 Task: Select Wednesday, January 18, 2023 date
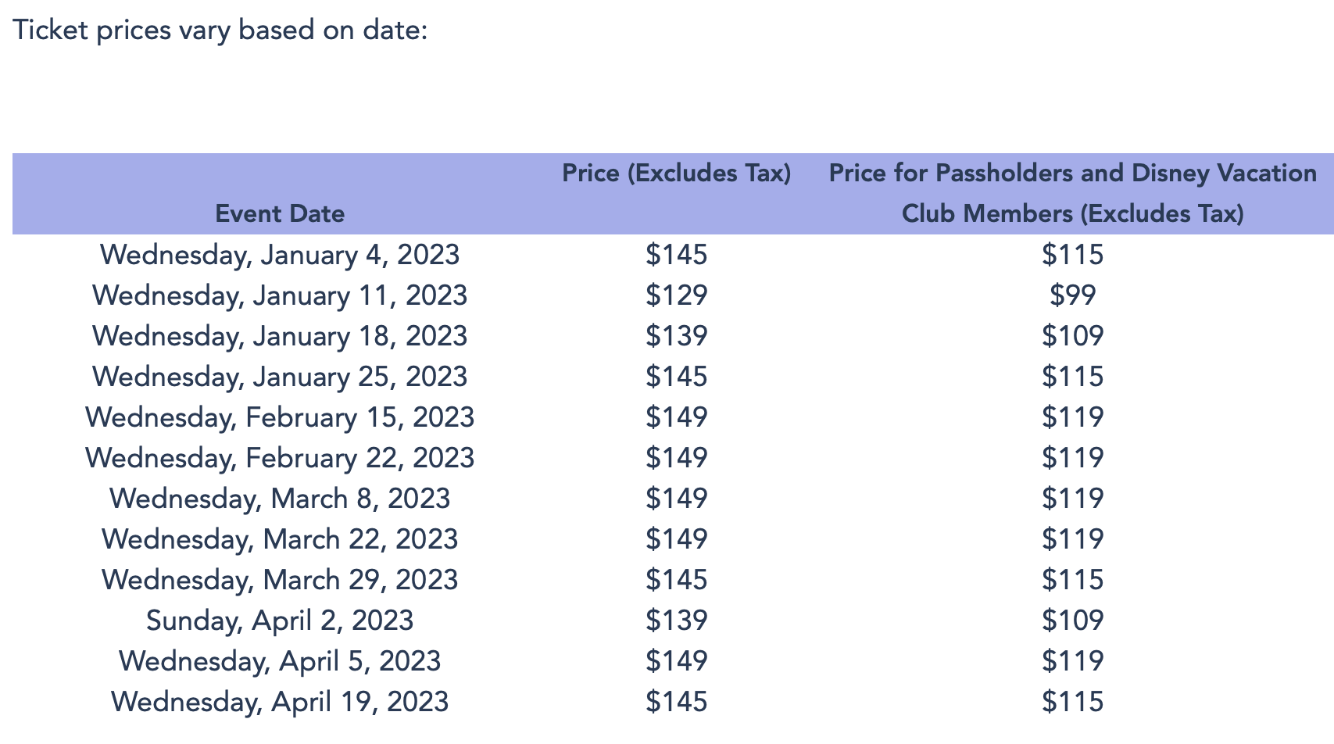280,336
